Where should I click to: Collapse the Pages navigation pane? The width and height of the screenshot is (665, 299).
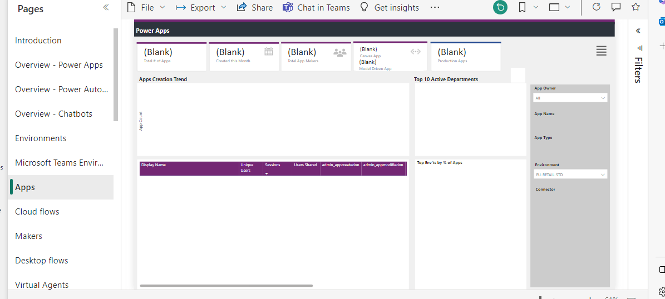coord(106,7)
